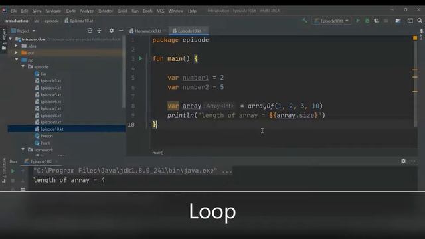Open Project Structure icon in toolbar

[x=398, y=21]
